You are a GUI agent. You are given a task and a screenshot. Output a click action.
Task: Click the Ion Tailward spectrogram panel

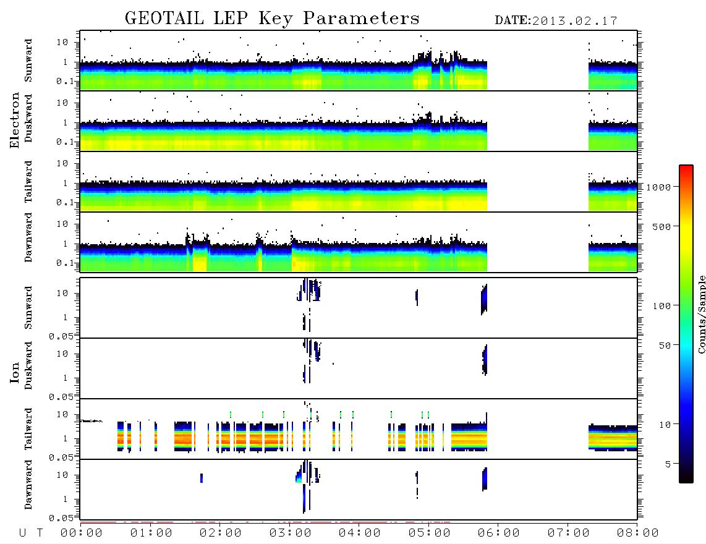coord(359,429)
